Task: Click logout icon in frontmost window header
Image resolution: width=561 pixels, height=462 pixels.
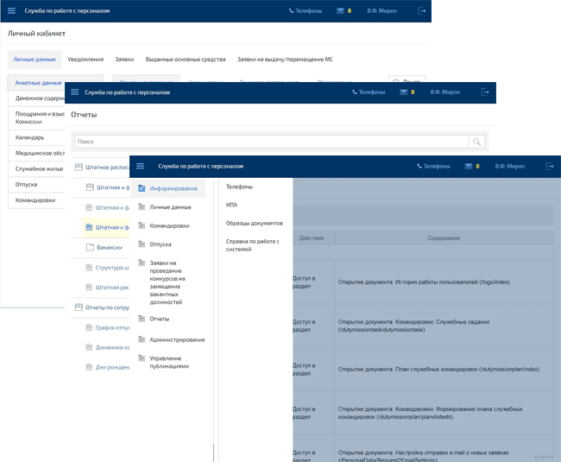Action: pyautogui.click(x=550, y=166)
